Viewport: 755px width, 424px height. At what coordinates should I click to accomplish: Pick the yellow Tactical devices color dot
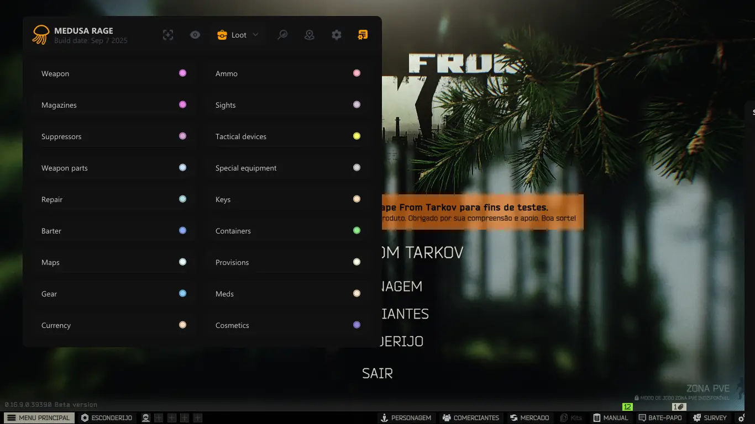(356, 136)
